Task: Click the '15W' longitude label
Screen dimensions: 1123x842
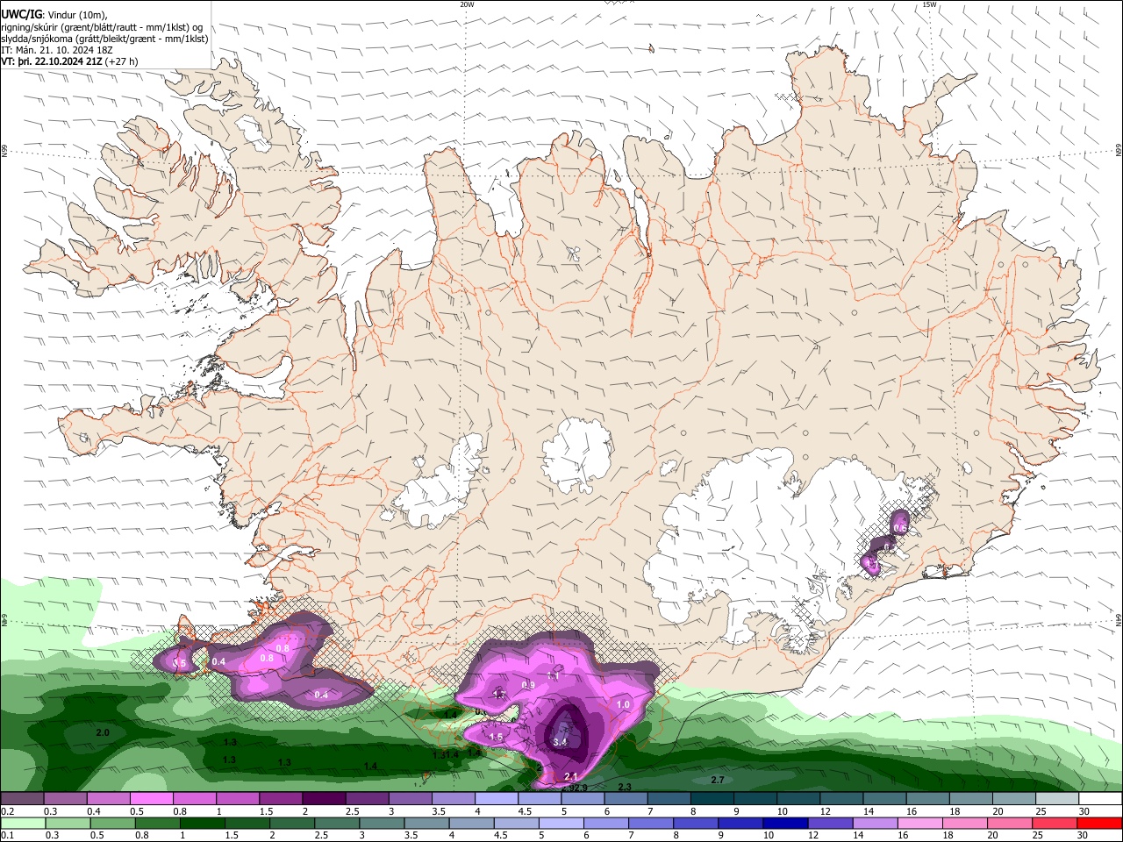Action: (929, 4)
